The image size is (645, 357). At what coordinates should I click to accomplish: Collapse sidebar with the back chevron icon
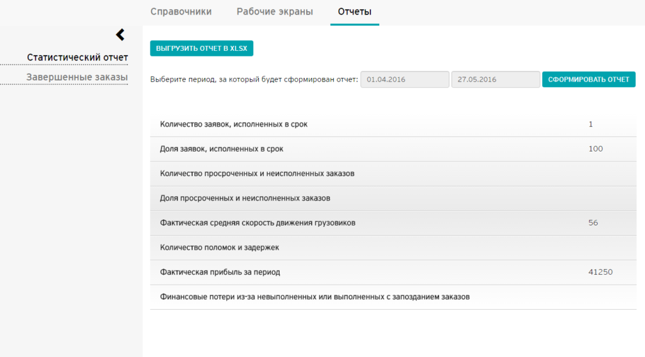[x=120, y=35]
